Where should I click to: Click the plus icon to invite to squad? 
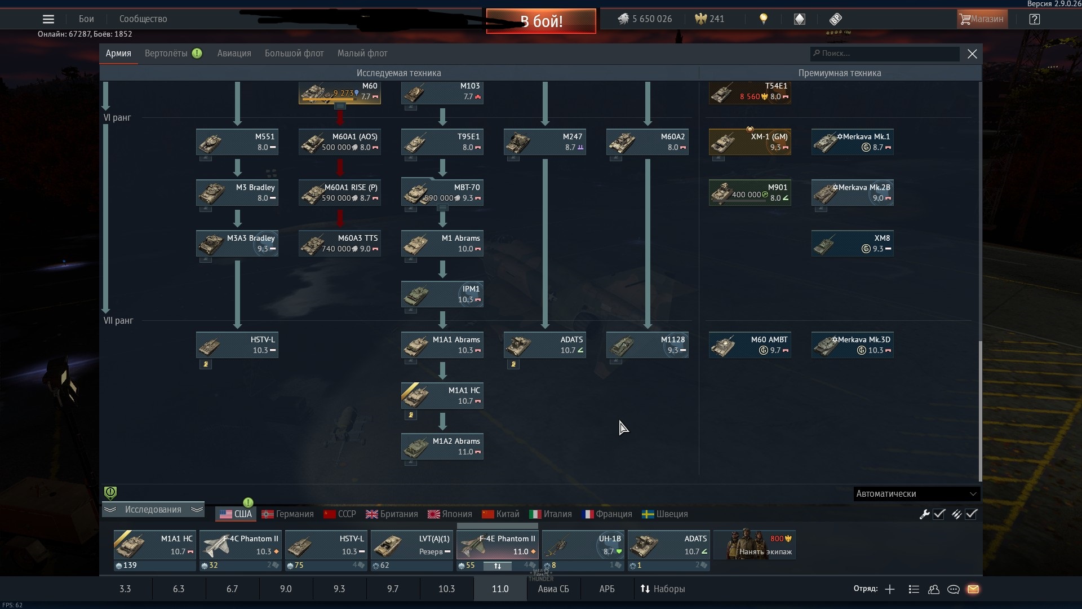point(890,589)
